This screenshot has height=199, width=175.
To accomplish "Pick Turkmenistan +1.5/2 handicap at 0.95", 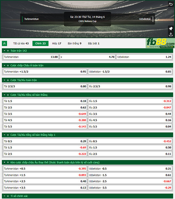I will coord(45,72).
